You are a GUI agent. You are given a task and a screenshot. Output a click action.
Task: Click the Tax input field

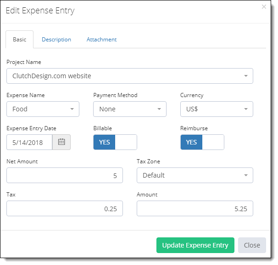coord(65,208)
